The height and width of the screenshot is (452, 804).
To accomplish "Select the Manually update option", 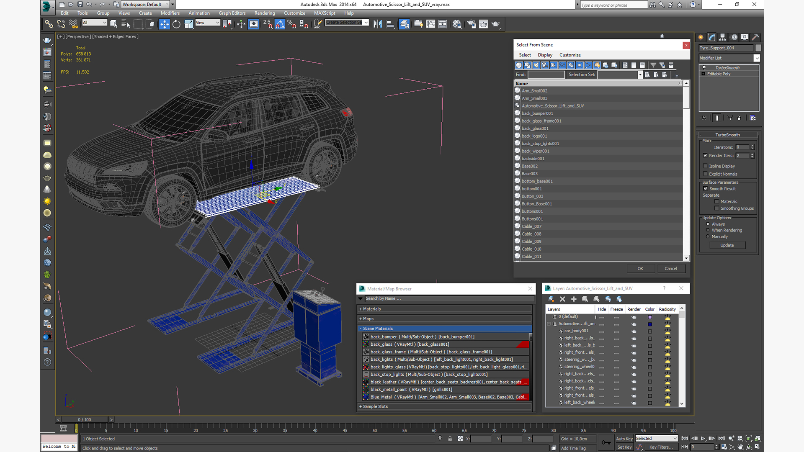I will [708, 236].
